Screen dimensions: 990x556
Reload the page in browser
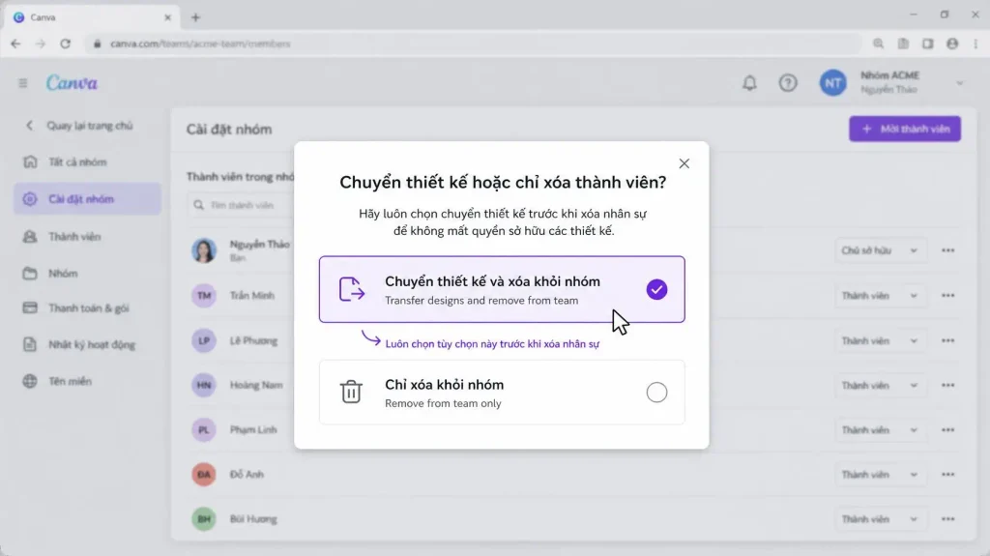coord(65,44)
